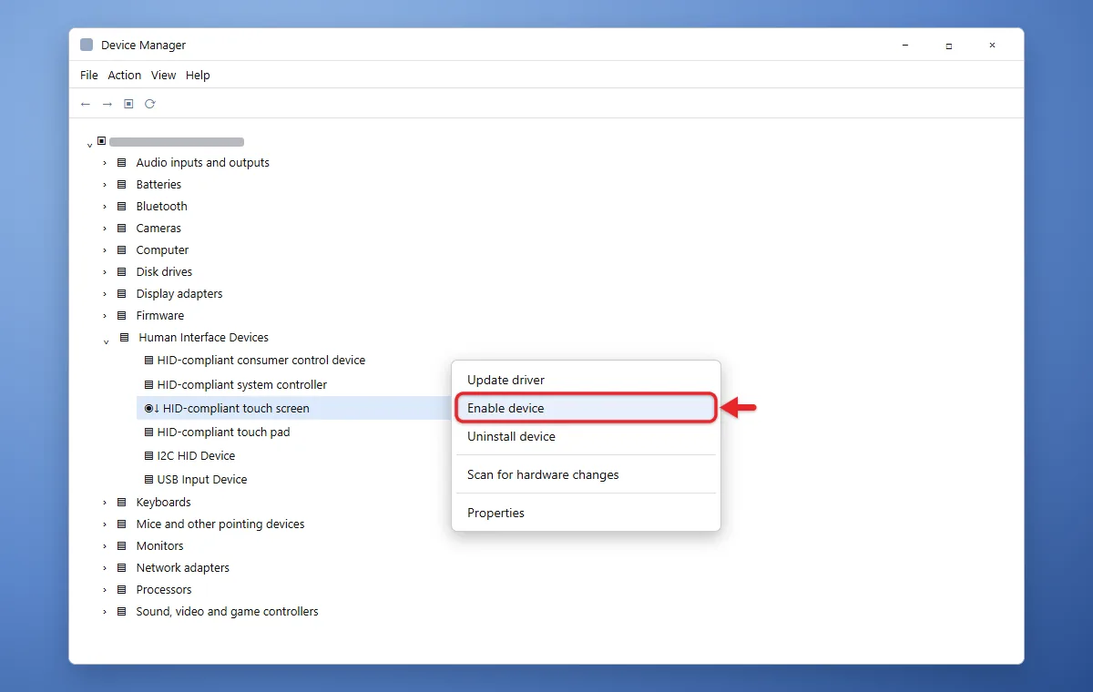
Task: Select the I2C HID Device label
Action: [x=196, y=456]
